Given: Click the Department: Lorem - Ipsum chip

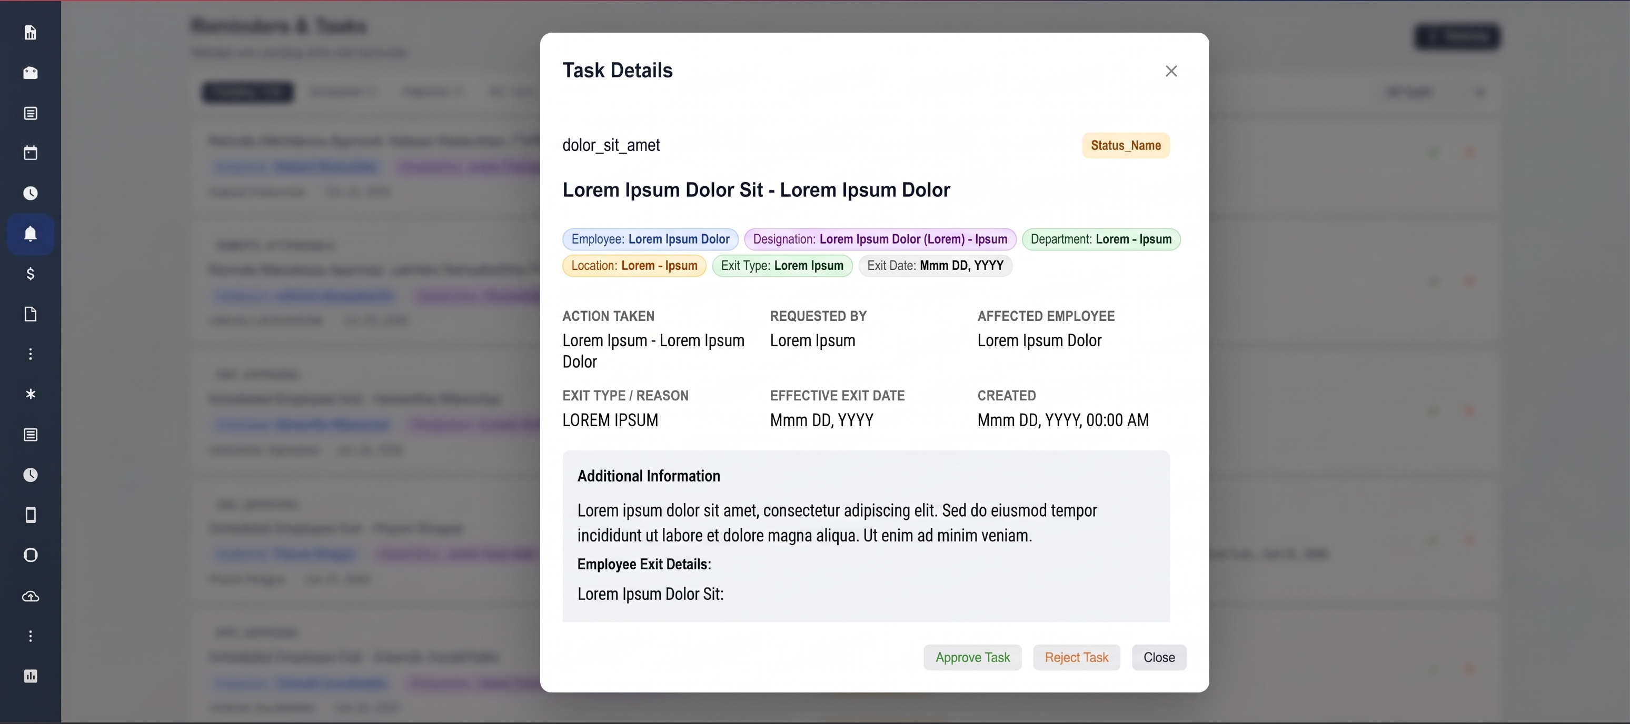Looking at the screenshot, I should click(1100, 239).
